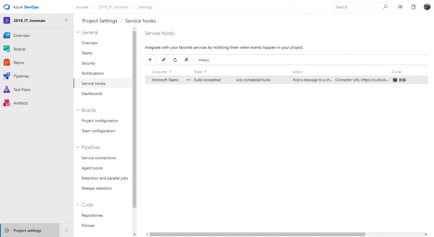Viewport: 434px width, 237px height.
Task: Click the red X delete subscription icon
Action: (186, 59)
